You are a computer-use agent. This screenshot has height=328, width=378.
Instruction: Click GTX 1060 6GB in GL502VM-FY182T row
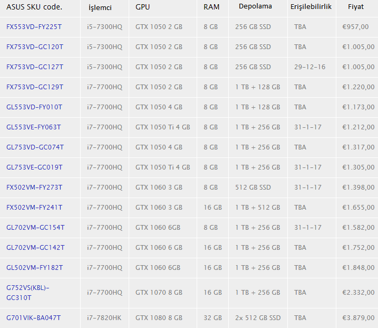(x=158, y=267)
